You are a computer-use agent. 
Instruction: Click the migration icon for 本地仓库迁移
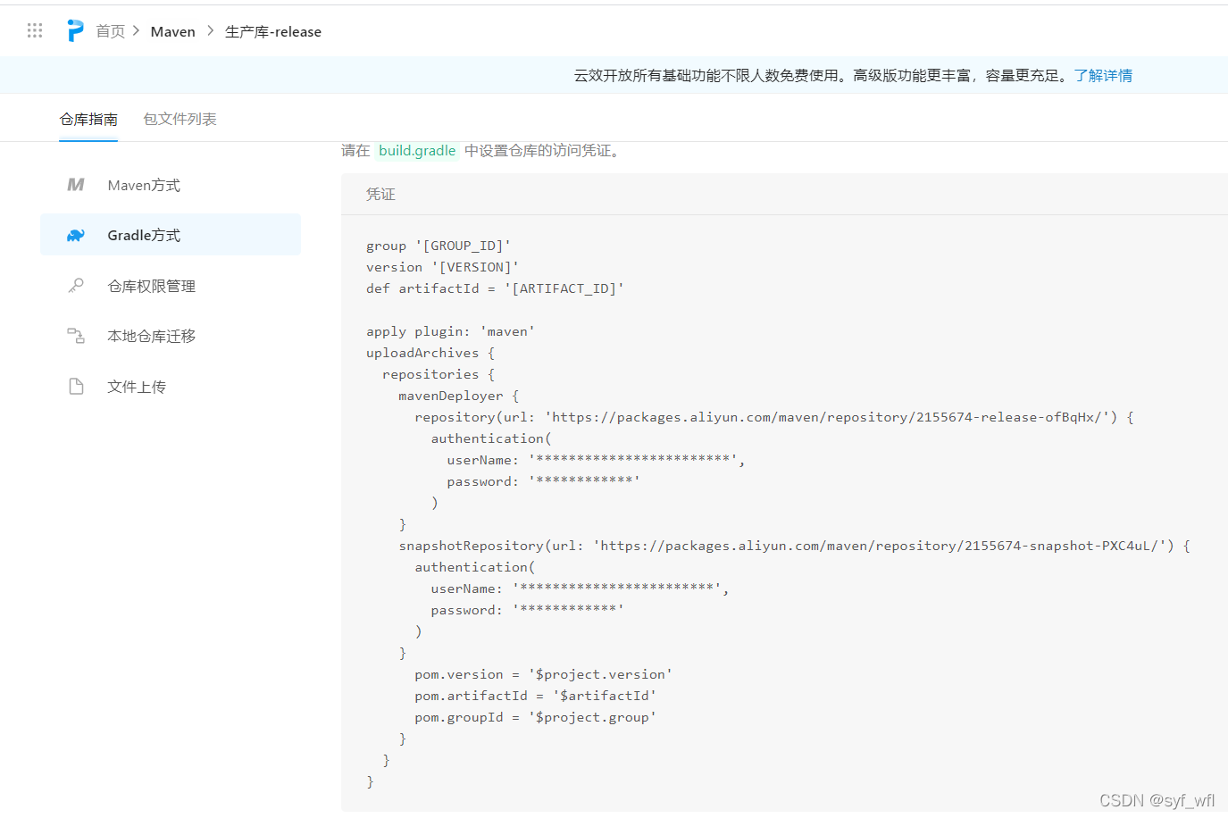point(76,336)
